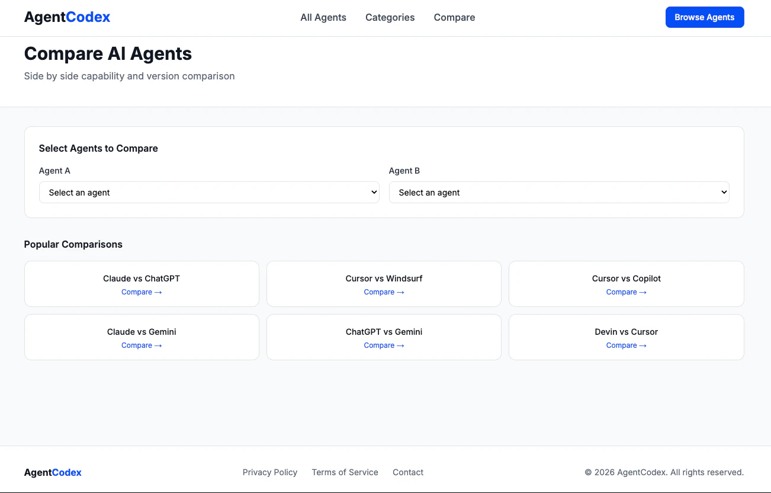Click Compare link under Cursor vs Windsurf
771x493 pixels.
(x=384, y=292)
